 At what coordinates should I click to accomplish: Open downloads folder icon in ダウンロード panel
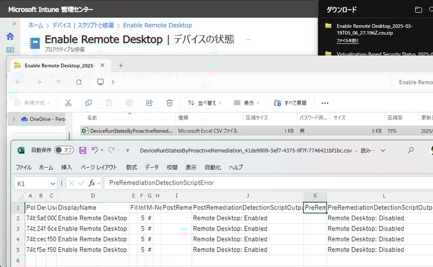click(419, 10)
